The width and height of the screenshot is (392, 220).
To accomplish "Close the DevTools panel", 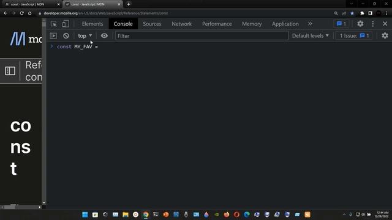I will point(385,24).
